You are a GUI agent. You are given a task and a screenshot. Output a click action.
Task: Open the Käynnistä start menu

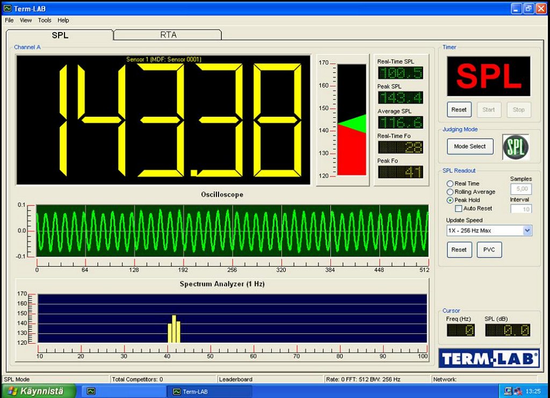[x=35, y=391]
